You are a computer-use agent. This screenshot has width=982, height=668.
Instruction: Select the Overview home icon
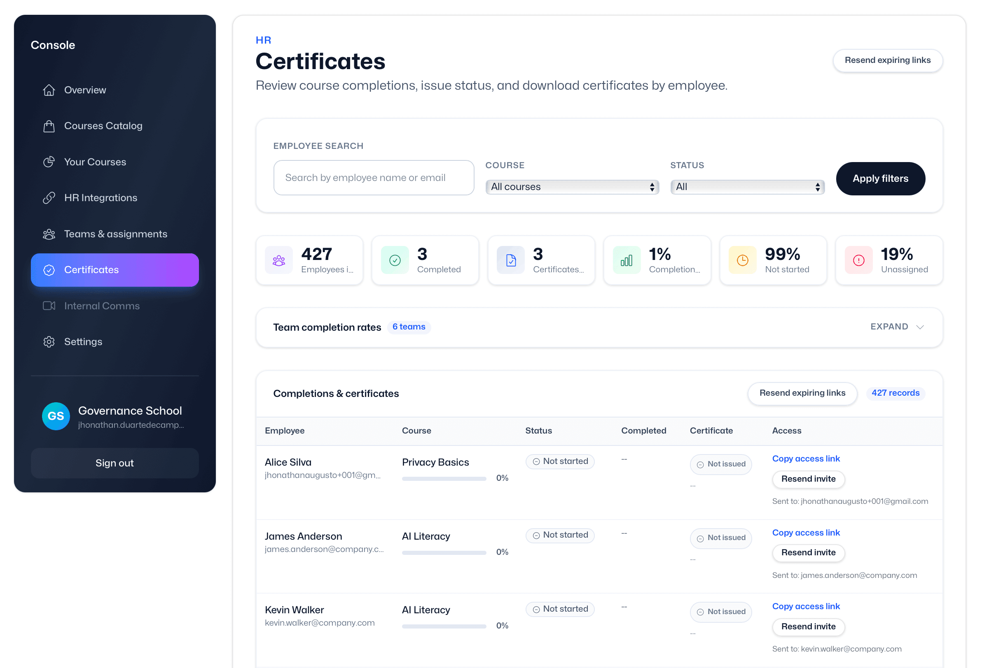[49, 89]
